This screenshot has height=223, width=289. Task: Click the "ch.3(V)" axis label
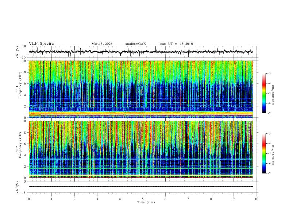[18, 187]
